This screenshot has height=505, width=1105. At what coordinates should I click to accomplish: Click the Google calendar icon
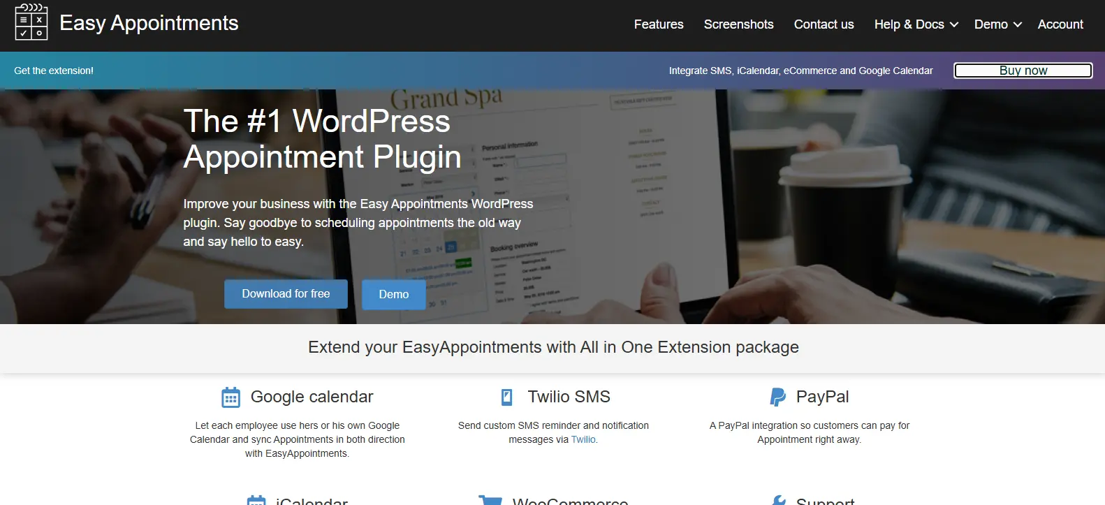230,397
